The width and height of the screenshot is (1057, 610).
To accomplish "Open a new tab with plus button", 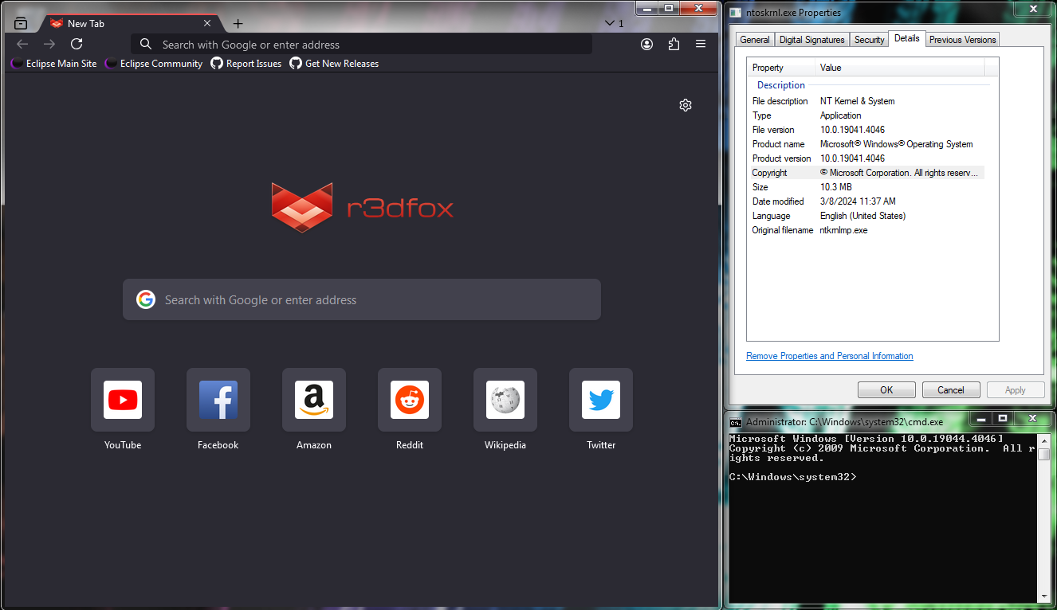I will [x=238, y=24].
